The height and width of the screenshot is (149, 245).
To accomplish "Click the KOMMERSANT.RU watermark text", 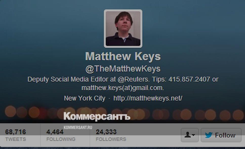I will [78, 127].
